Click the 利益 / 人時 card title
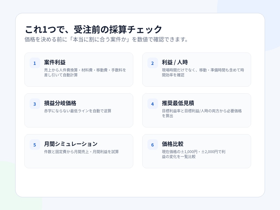This screenshot has width=280, height=210. pos(175,62)
